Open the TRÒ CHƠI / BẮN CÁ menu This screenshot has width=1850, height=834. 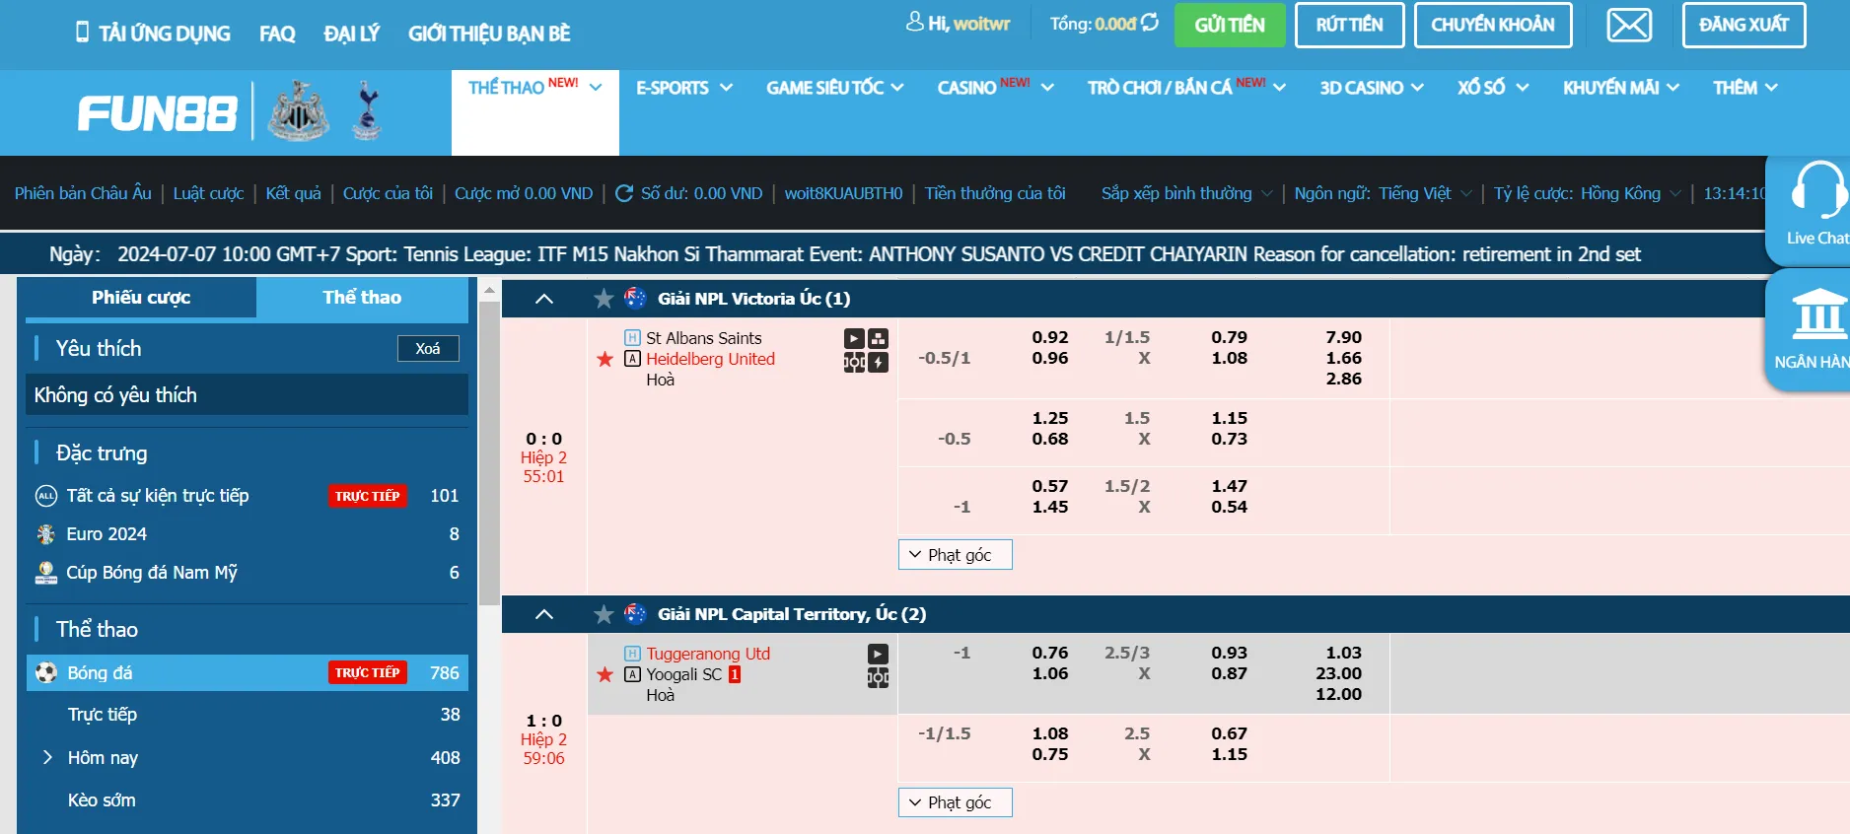click(1186, 88)
